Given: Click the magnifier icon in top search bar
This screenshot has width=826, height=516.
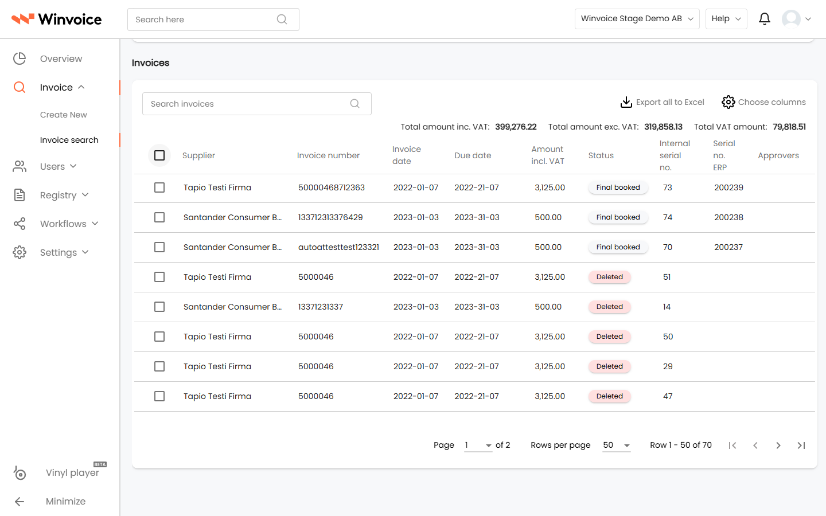Looking at the screenshot, I should [x=282, y=19].
